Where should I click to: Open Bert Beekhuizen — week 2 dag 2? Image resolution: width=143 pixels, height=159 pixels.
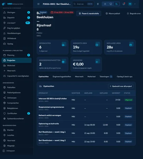coord(86,142)
